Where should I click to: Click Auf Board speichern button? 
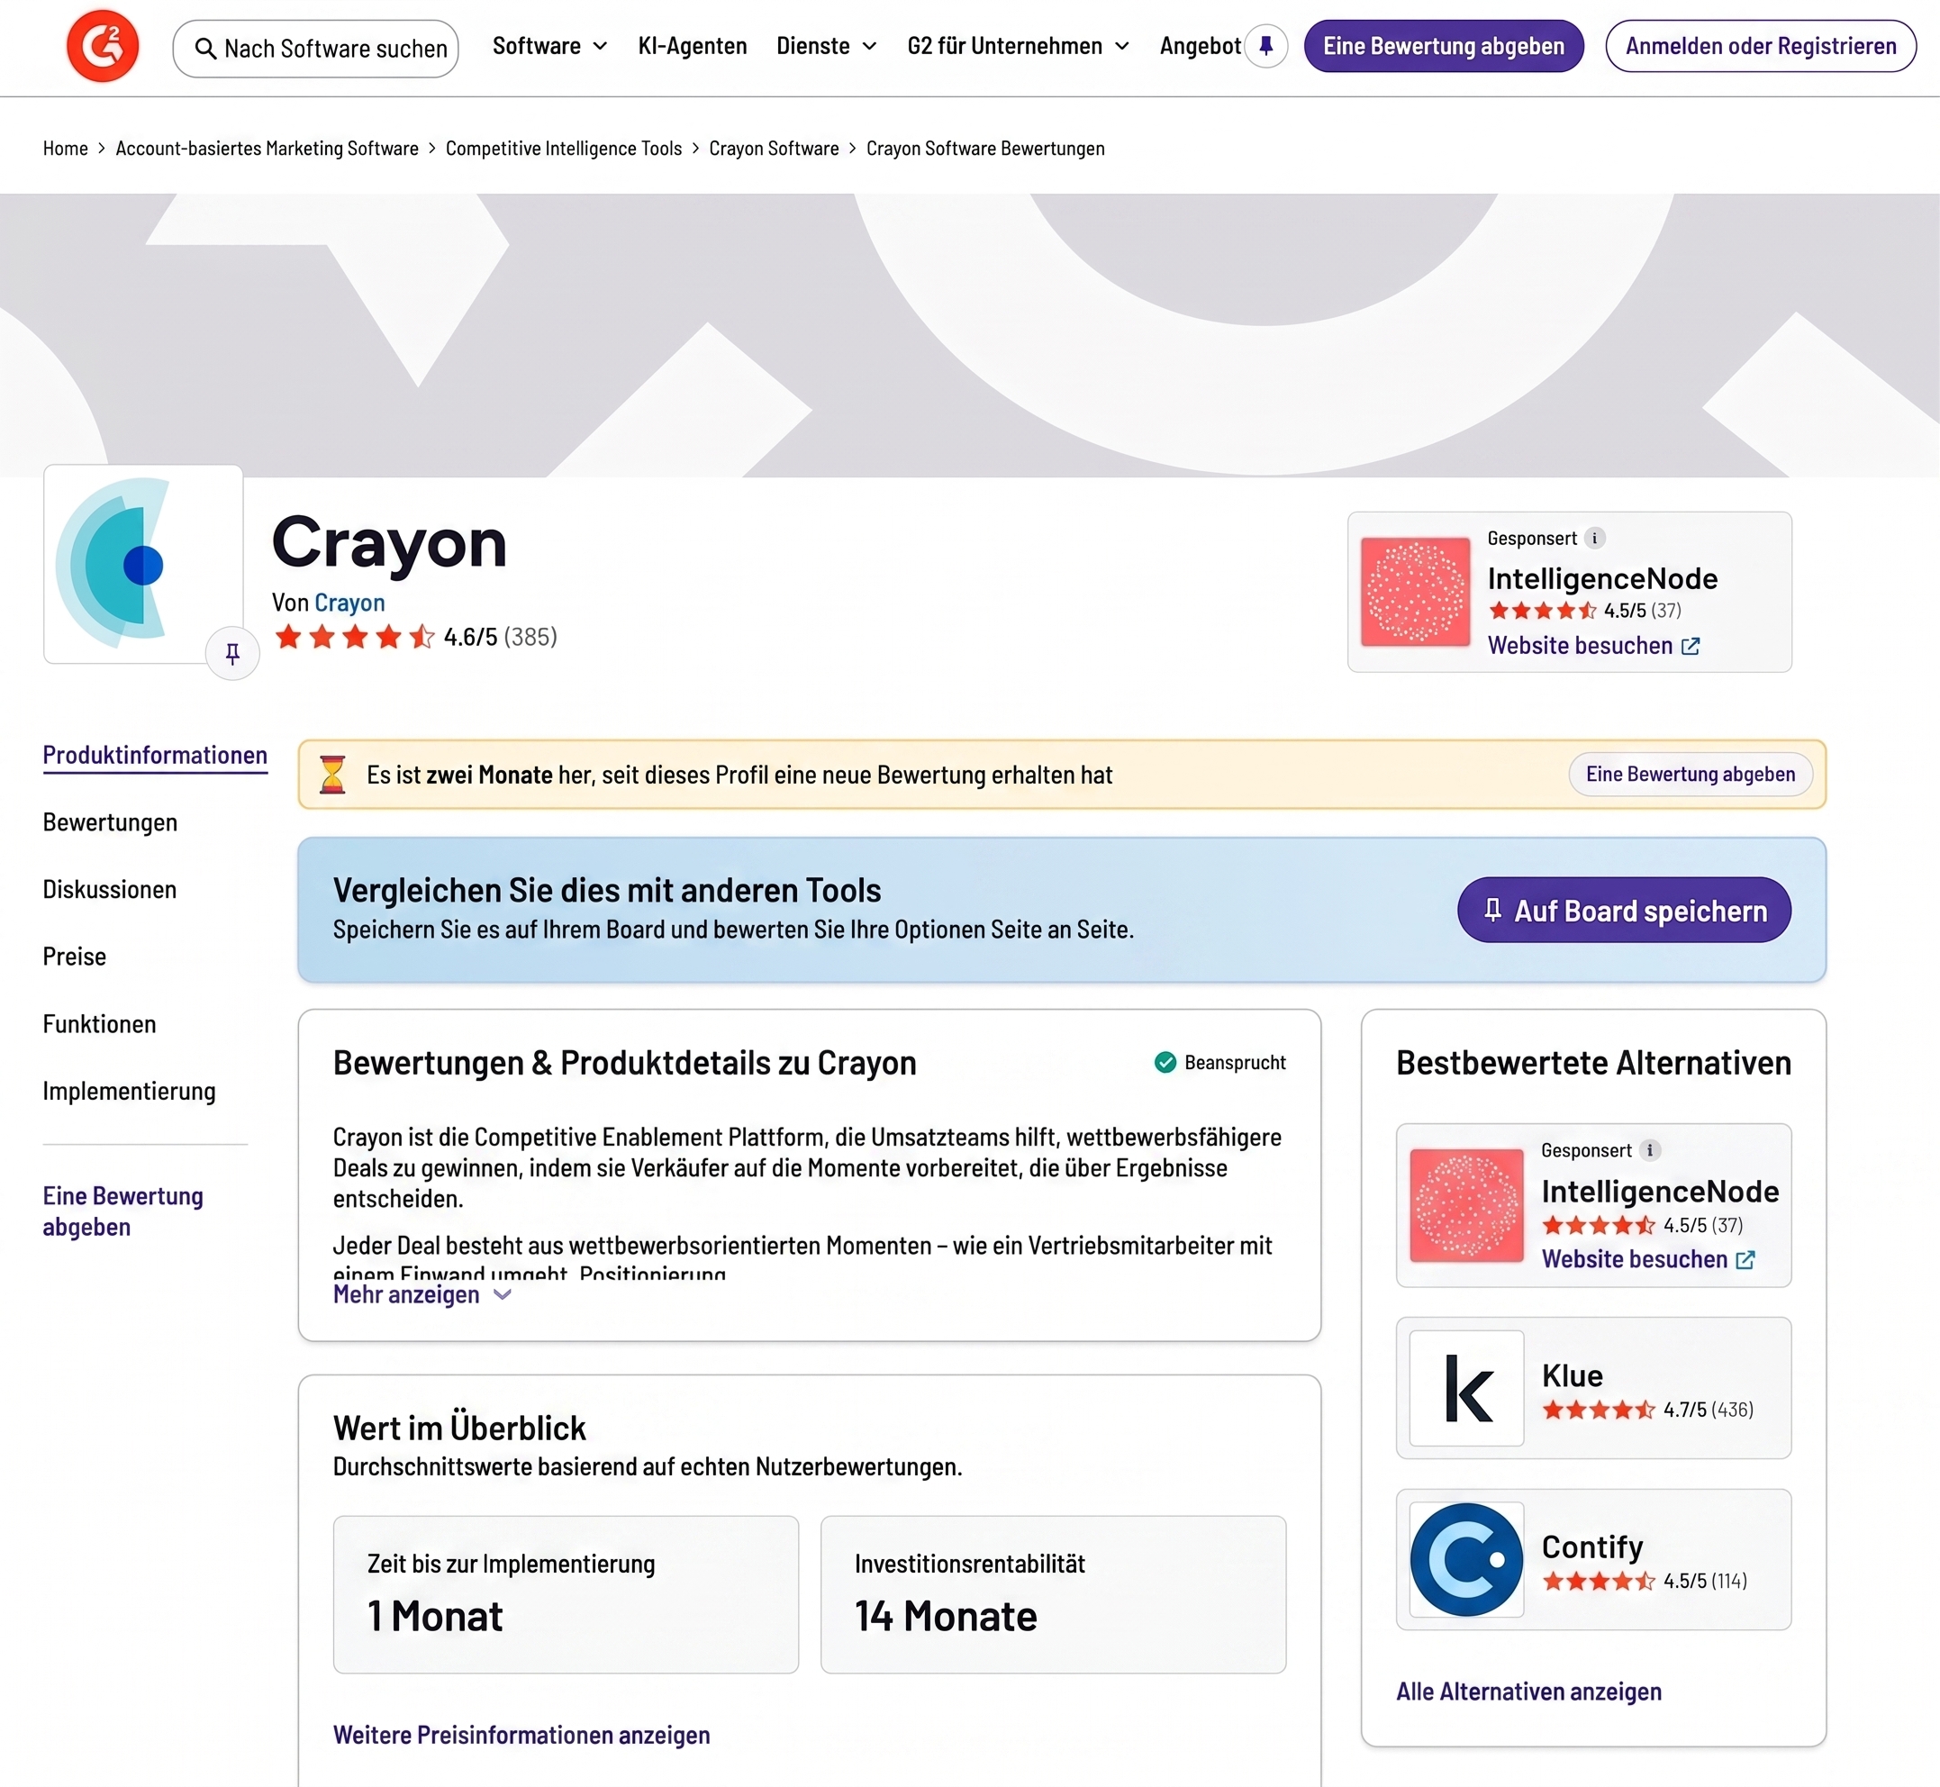[1624, 910]
